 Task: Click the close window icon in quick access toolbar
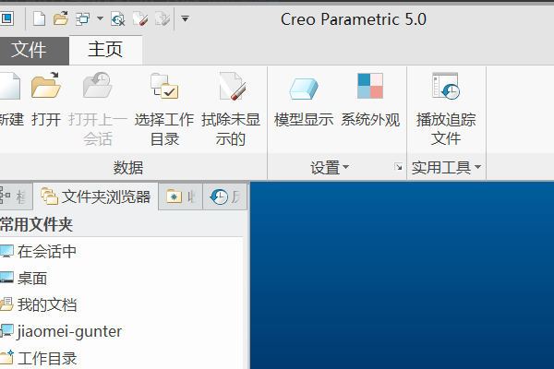tap(117, 18)
